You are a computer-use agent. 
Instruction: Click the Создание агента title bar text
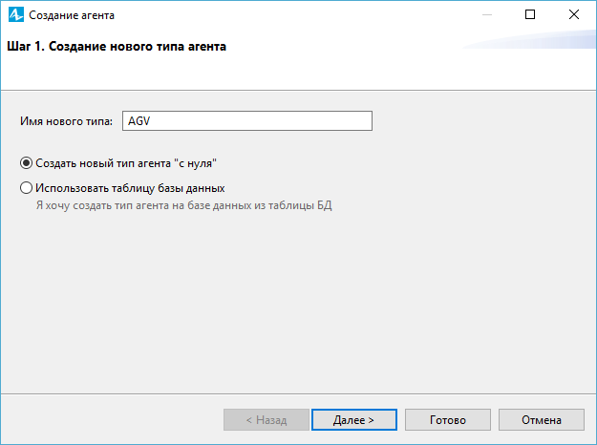pyautogui.click(x=72, y=15)
